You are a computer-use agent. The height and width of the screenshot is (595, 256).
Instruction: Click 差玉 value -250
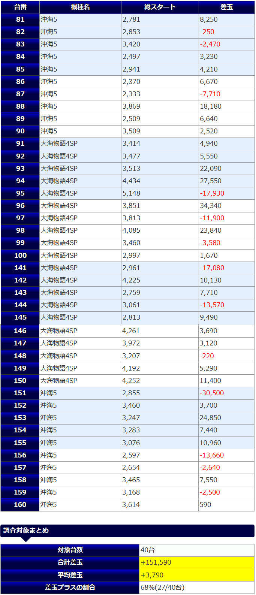click(x=207, y=32)
